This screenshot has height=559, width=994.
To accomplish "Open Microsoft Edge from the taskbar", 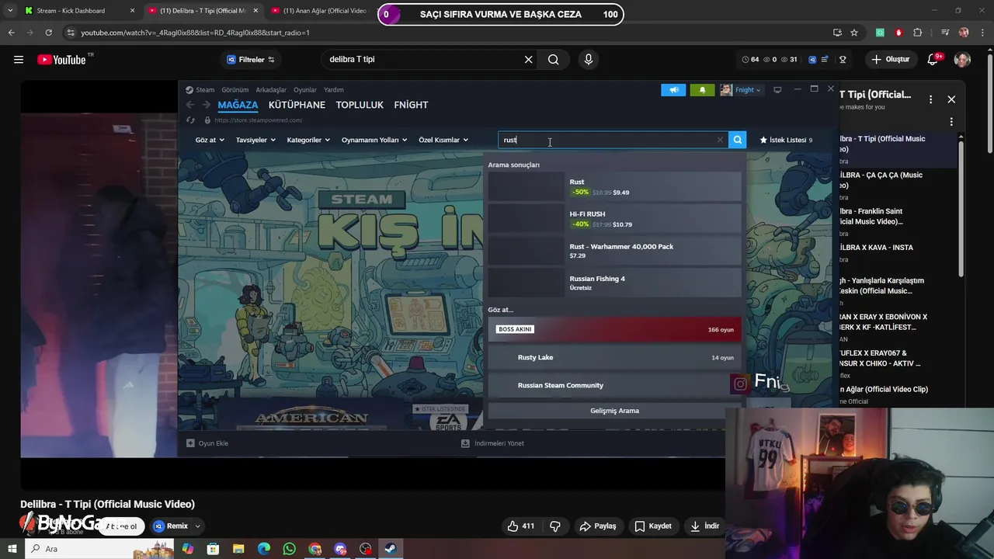I will [264, 549].
